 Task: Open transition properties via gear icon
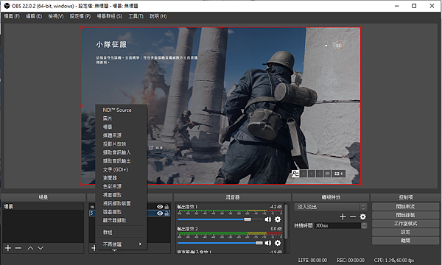[362, 216]
